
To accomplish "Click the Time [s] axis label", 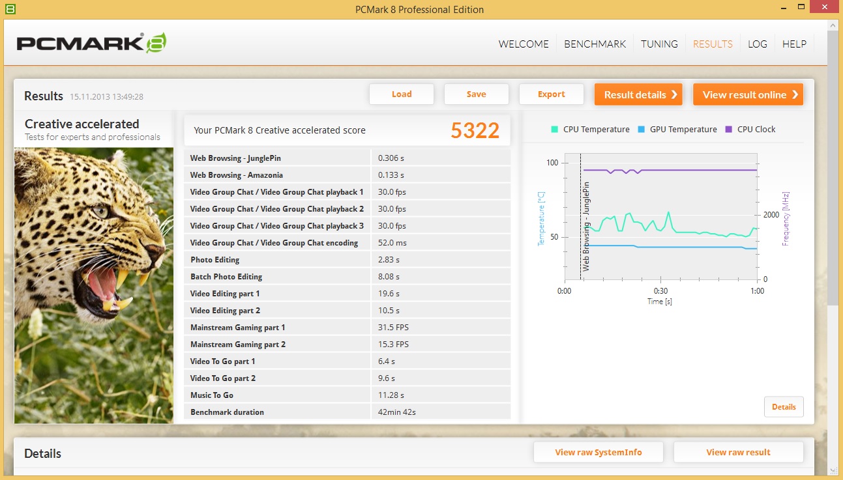I will tap(660, 302).
